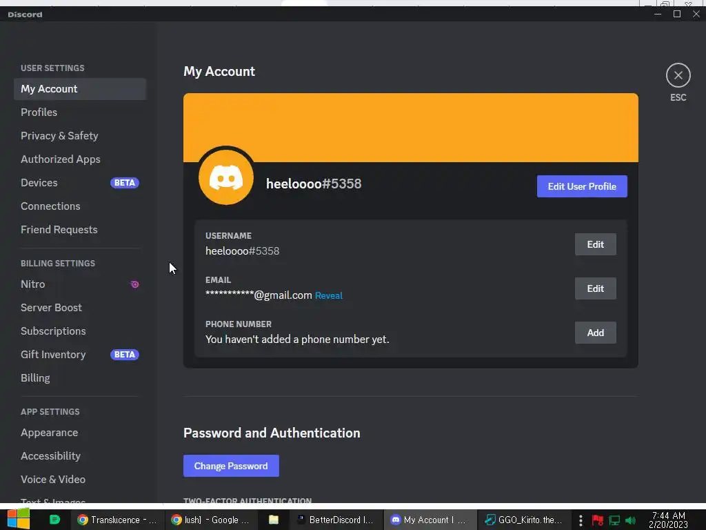Click the speaker volume tray icon
Image resolution: width=706 pixels, height=530 pixels.
[x=630, y=520]
